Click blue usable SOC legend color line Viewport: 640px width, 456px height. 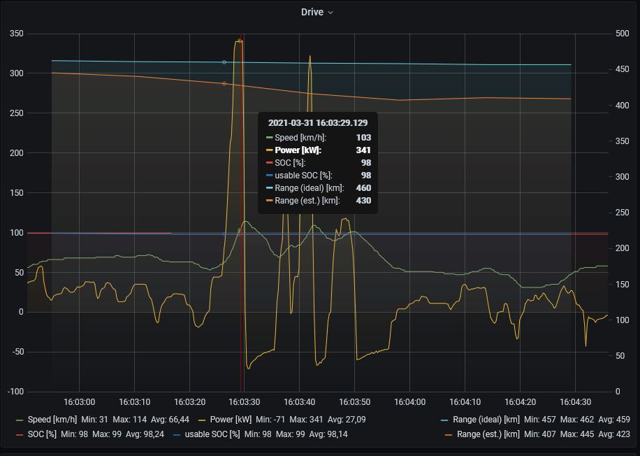[177, 435]
